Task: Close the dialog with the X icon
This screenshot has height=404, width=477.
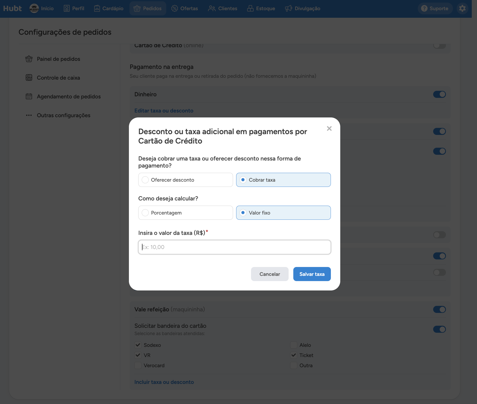Action: [x=329, y=128]
